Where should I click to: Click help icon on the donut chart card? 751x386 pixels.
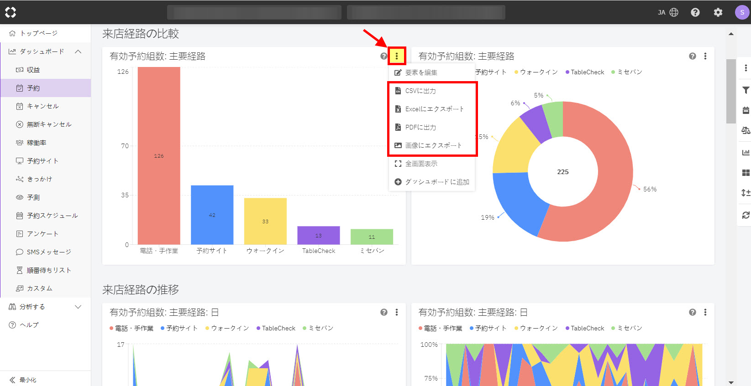point(692,56)
